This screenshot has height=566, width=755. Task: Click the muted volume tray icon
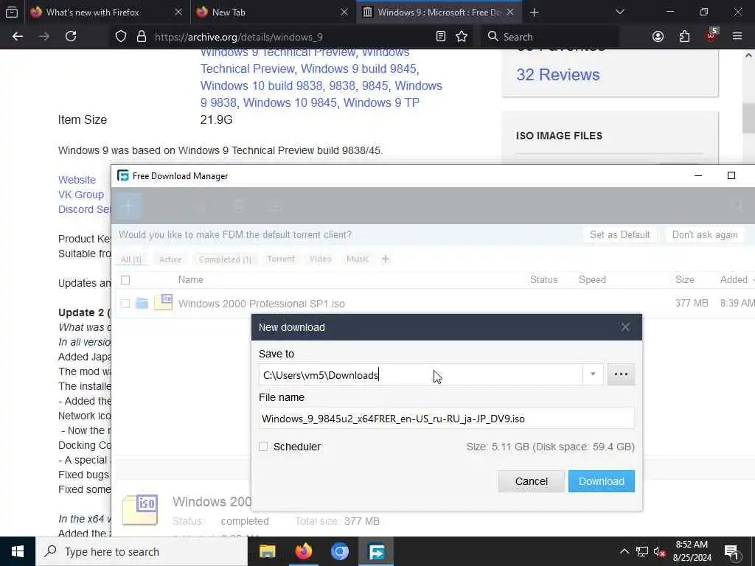tap(660, 552)
